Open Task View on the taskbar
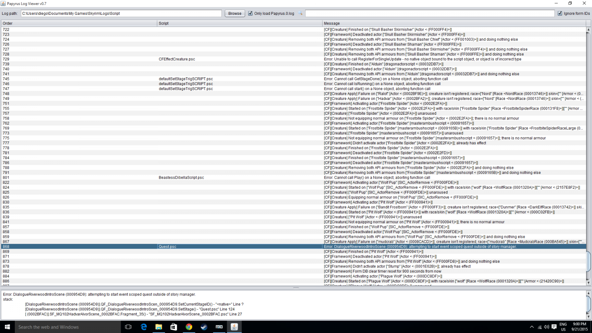The height and width of the screenshot is (333, 592). coord(128,327)
